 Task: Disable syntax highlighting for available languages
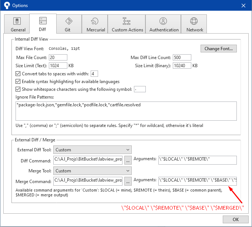tap(18, 82)
